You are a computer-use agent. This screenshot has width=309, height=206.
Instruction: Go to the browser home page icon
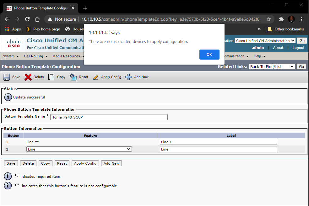[x=37, y=19]
